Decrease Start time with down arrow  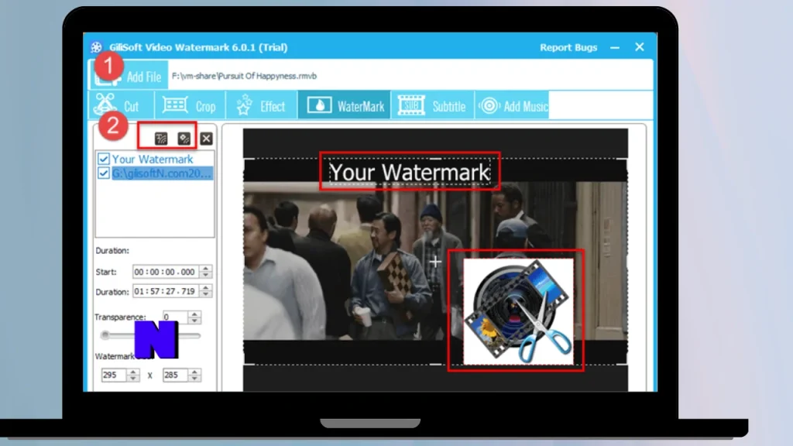click(x=205, y=275)
